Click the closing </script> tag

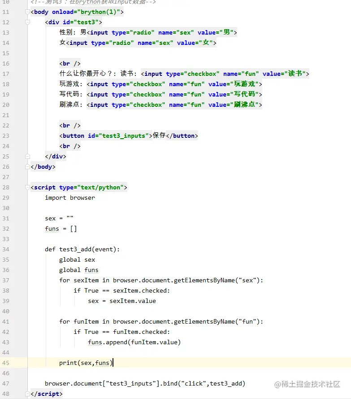coord(47,394)
